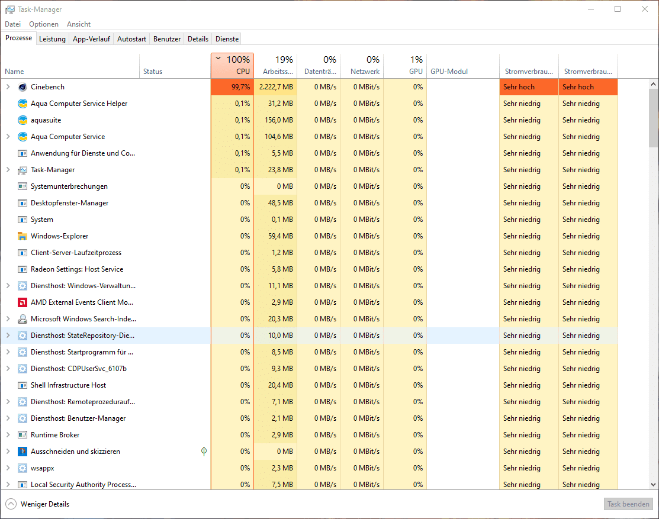This screenshot has width=659, height=519.
Task: Click the Diensthost Benutzer-Manager gear icon
Action: click(22, 418)
